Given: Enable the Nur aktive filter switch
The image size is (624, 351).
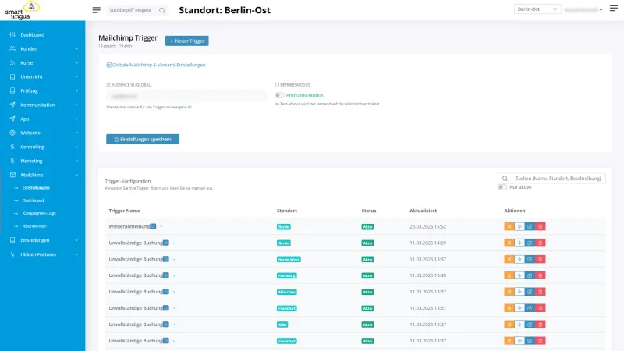Looking at the screenshot, I should 502,187.
